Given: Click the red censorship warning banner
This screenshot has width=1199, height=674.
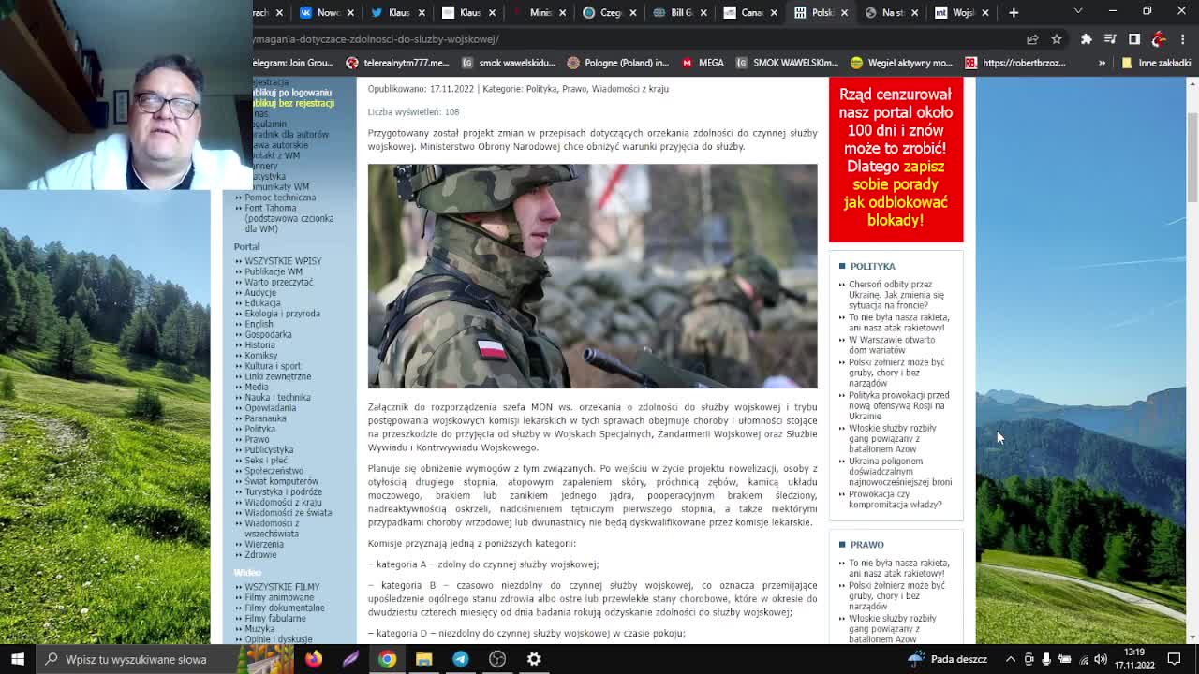Looking at the screenshot, I should click(x=896, y=157).
